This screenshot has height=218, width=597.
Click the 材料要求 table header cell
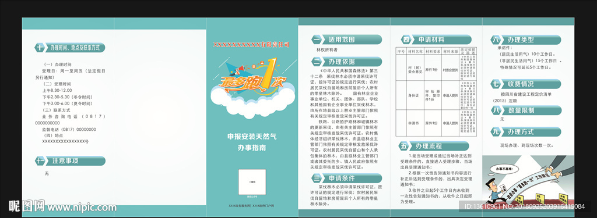coord(433,51)
